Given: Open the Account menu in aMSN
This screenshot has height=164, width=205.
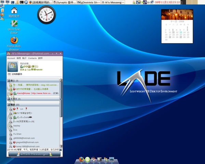Looking at the screenshot, I should coord(11,58).
